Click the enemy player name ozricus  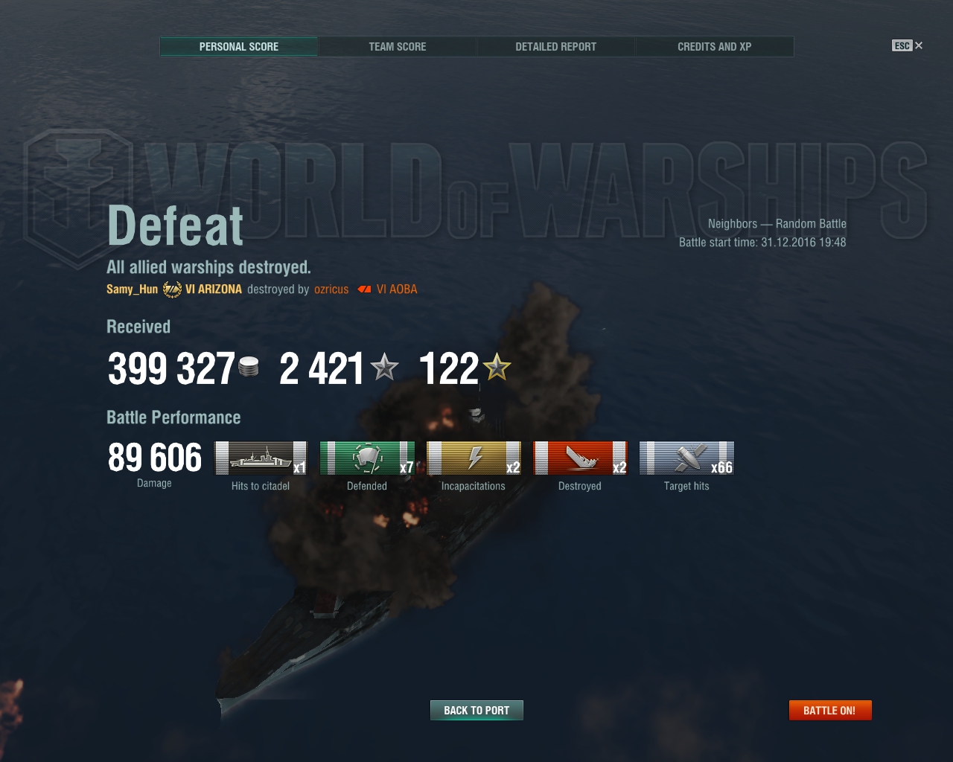click(x=331, y=289)
